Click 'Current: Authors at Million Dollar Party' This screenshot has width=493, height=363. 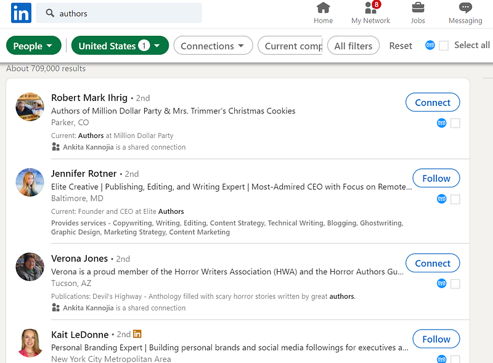tap(112, 136)
